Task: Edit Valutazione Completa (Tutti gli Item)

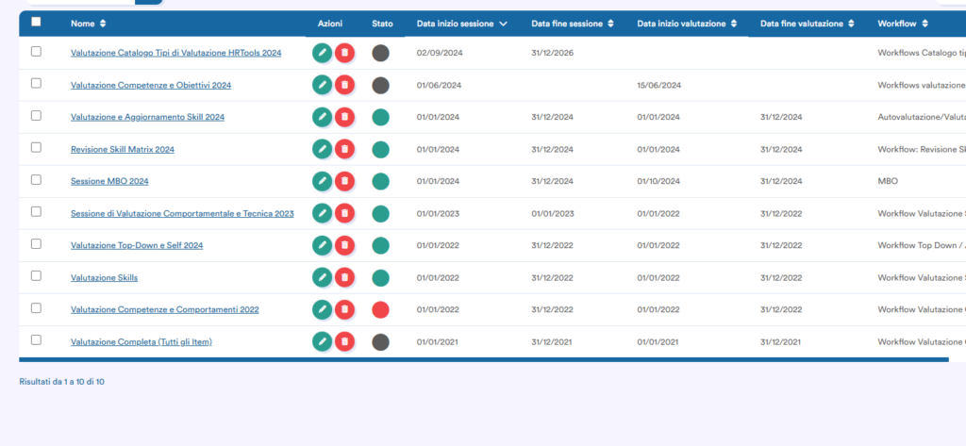Action: point(323,341)
